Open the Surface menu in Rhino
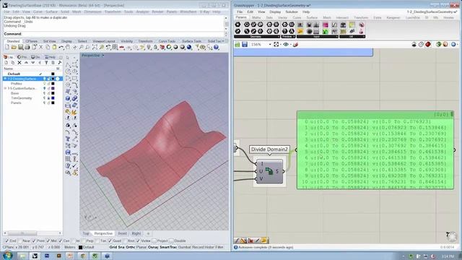 point(51,12)
